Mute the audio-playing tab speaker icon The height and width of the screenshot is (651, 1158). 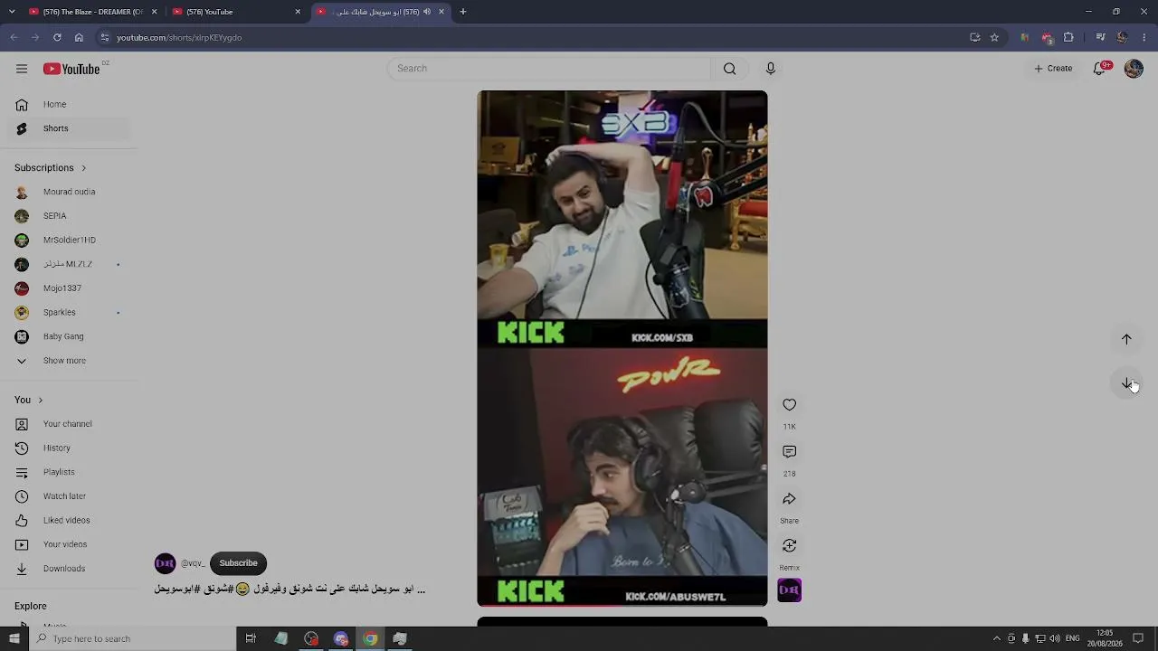click(427, 12)
